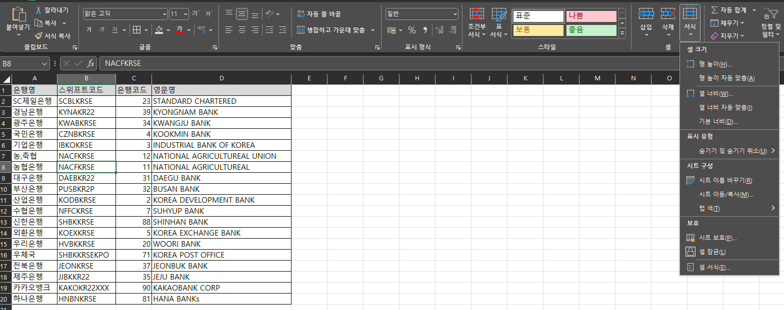
Task: Increase font size with larger 가 icon
Action: [195, 13]
